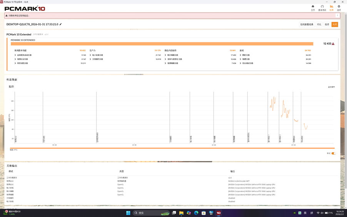This screenshot has height=217, width=347.
Task: Click the Wi-Fi network tray icon
Action: 318,213
